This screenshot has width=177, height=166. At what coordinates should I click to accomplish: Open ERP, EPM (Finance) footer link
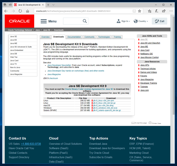coord(142,144)
